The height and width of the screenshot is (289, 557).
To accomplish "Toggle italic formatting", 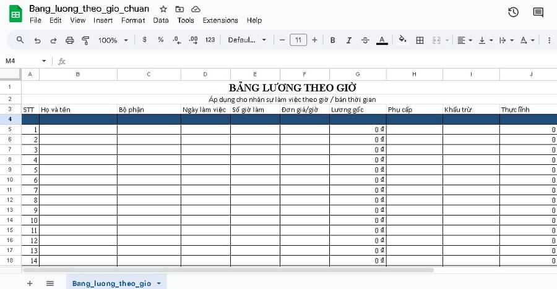I will click(x=349, y=40).
